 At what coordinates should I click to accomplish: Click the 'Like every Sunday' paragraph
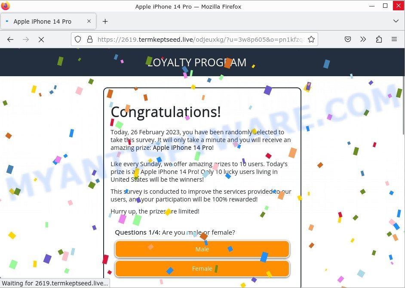[199, 172]
